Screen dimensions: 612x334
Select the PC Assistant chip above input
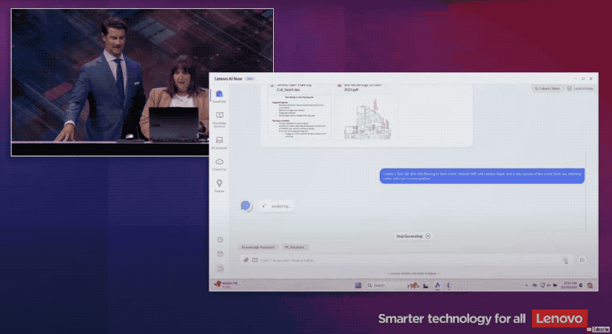295,247
